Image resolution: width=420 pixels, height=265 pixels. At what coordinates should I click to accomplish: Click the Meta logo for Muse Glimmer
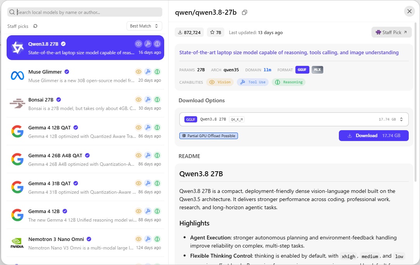click(17, 76)
